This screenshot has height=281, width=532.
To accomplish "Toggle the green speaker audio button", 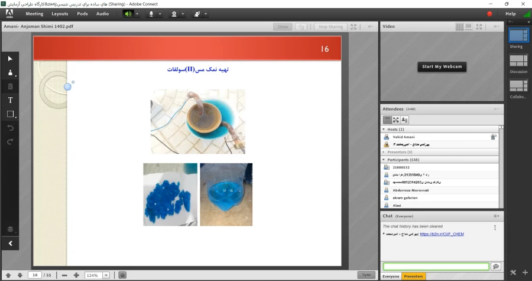I will [128, 14].
